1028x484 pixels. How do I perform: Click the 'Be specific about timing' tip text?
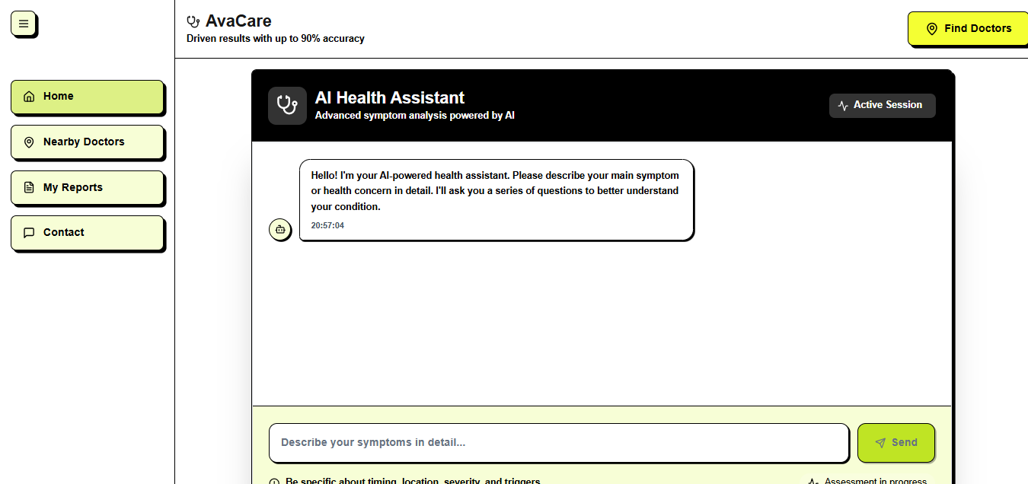[413, 482]
